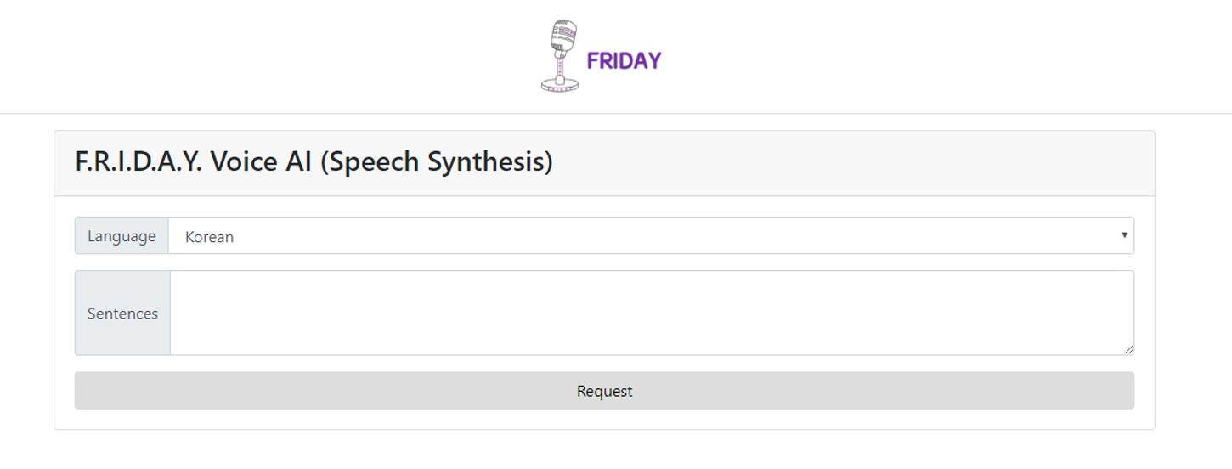
Task: Click the Request button
Action: tap(604, 391)
